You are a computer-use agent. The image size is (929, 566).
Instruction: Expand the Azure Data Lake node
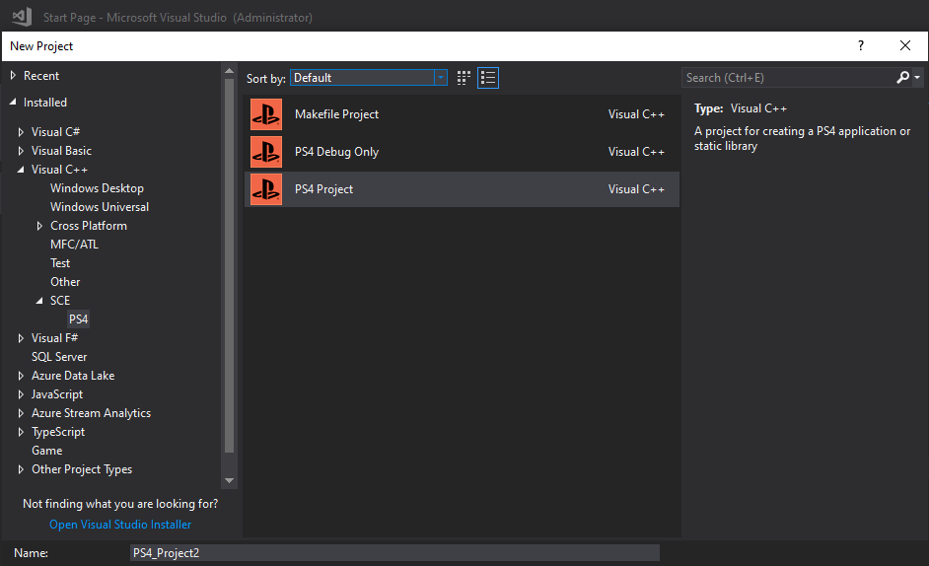[x=21, y=376]
